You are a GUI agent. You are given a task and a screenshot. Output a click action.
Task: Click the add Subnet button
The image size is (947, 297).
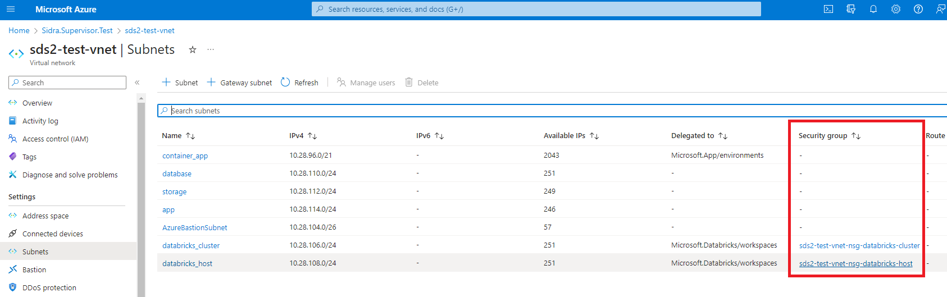point(180,83)
